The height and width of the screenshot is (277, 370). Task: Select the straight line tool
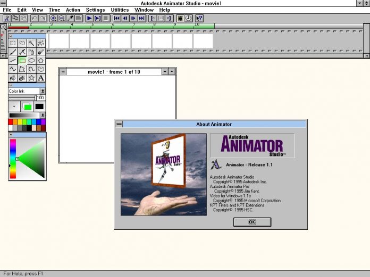[x=13, y=60]
